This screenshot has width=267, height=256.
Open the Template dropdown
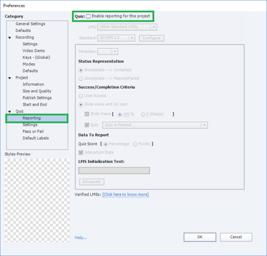pos(108,51)
